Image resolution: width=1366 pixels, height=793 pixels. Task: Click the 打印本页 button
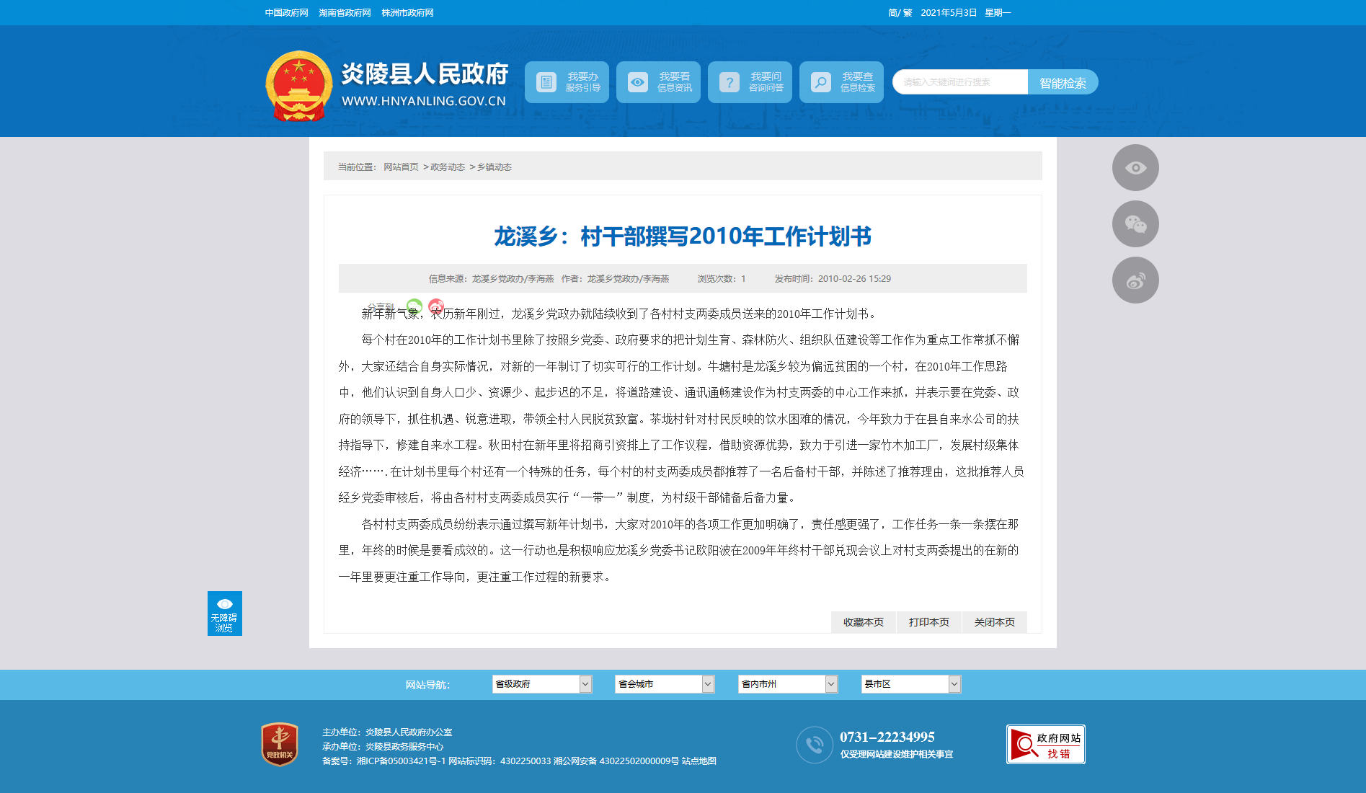pos(928,622)
